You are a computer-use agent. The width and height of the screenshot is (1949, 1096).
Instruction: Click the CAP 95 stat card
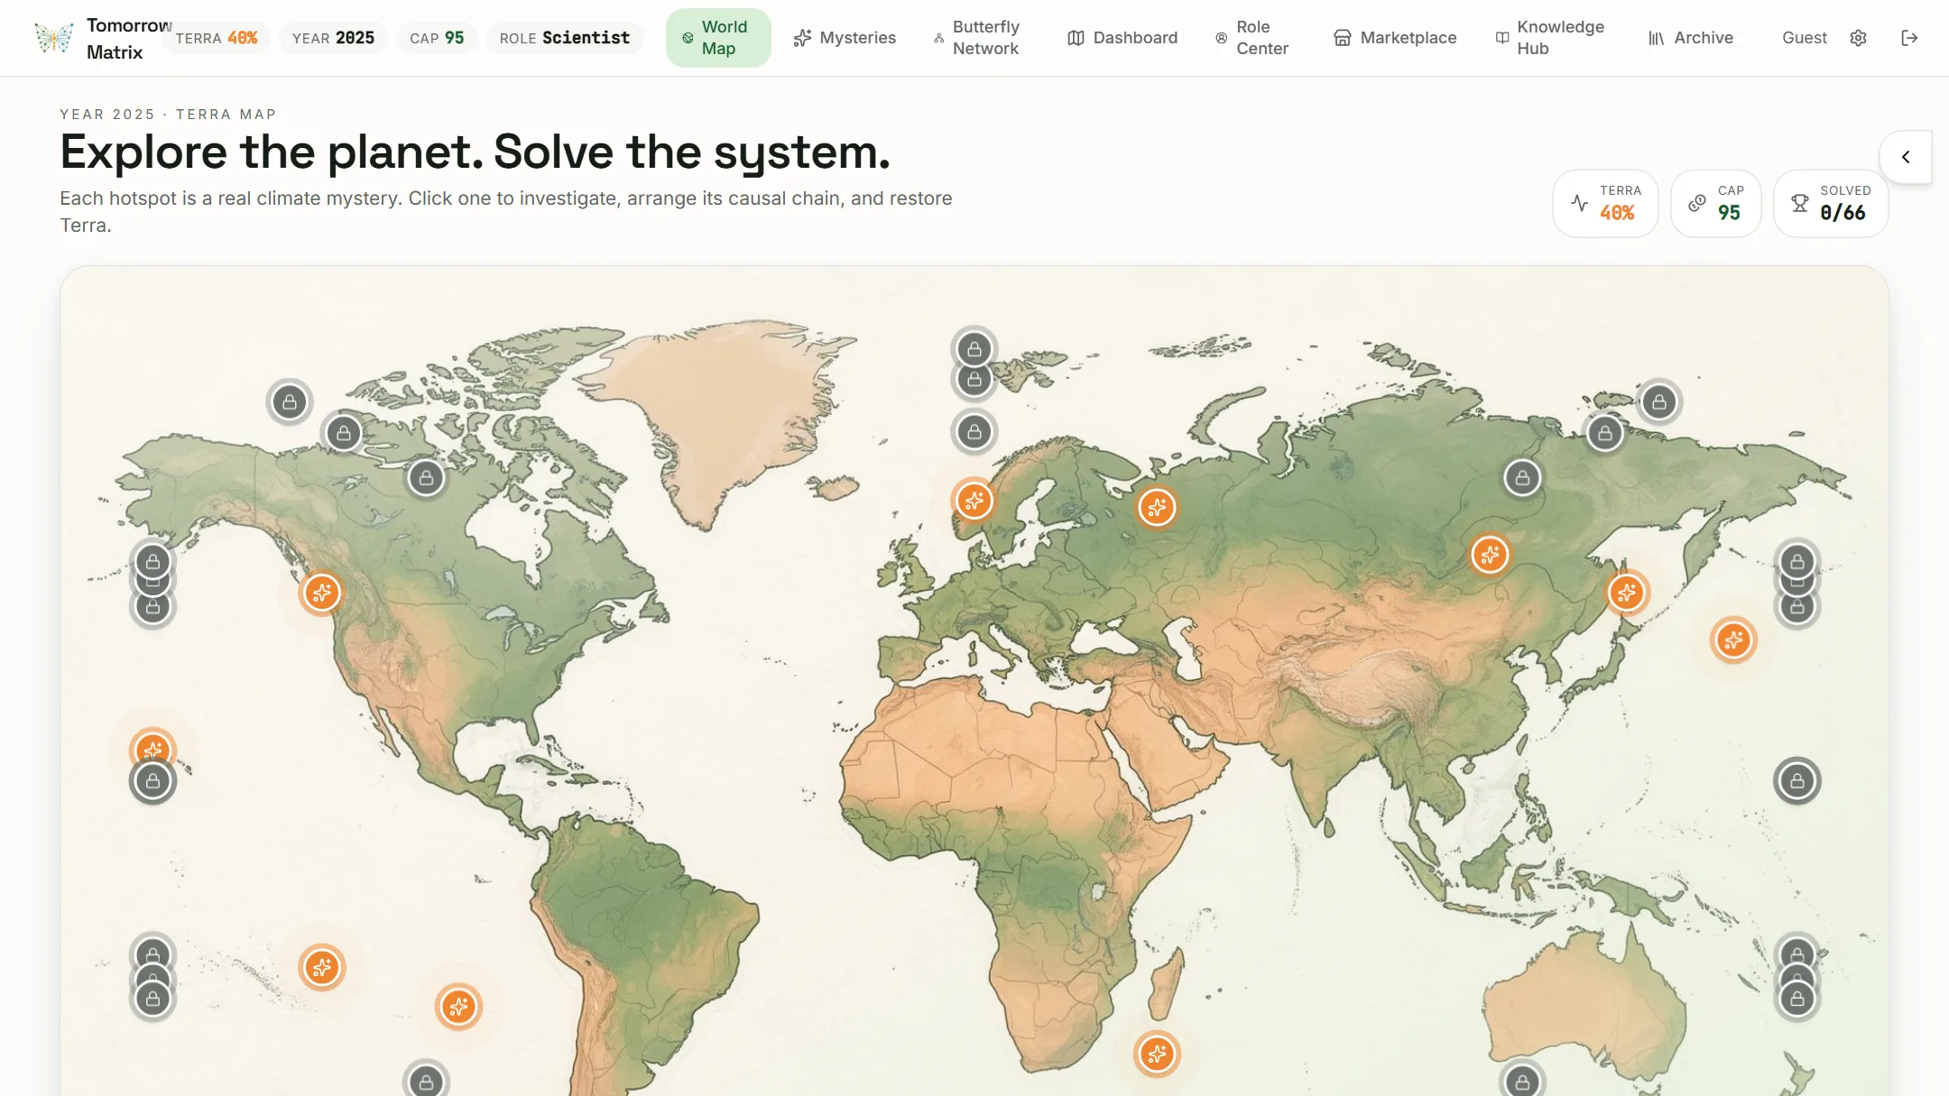tap(1716, 204)
